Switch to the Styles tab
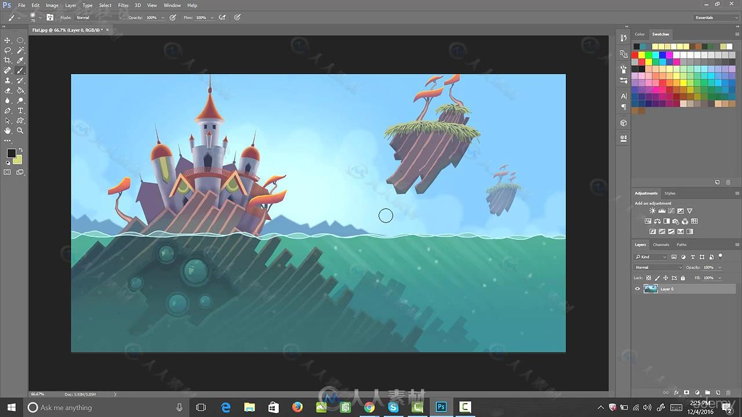Image resolution: width=742 pixels, height=417 pixels. (670, 193)
